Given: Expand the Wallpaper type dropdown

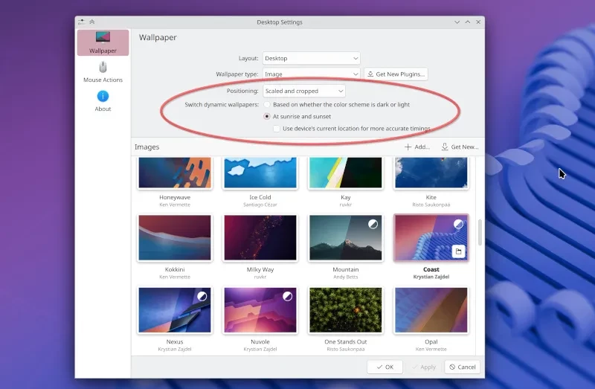Looking at the screenshot, I should [x=311, y=74].
